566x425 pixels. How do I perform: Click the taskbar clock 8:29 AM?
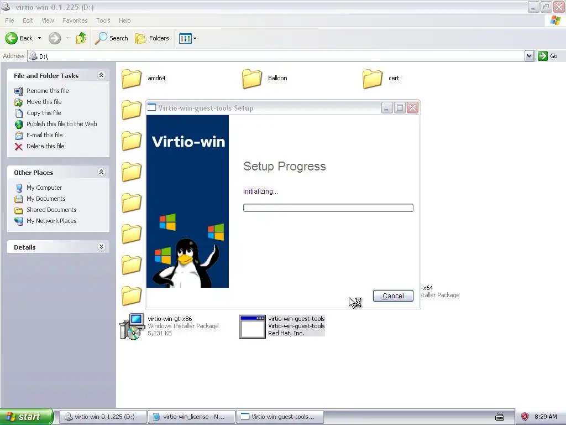click(546, 417)
